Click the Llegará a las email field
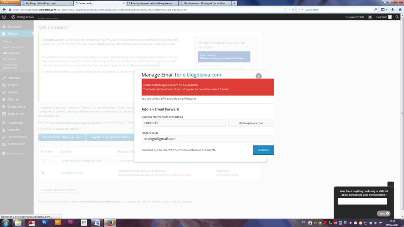The height and width of the screenshot is (227, 404). 208,139
